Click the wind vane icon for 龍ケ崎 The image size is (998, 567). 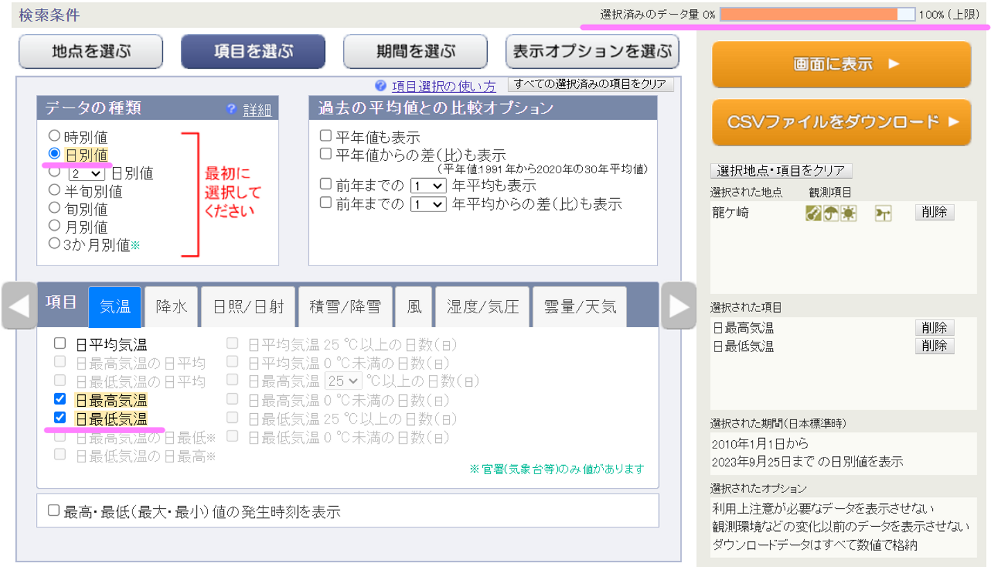pyautogui.click(x=883, y=214)
